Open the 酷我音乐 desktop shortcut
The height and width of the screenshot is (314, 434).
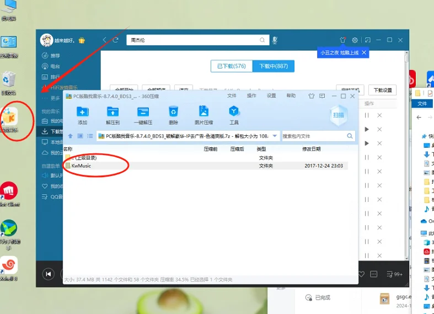[x=10, y=120]
